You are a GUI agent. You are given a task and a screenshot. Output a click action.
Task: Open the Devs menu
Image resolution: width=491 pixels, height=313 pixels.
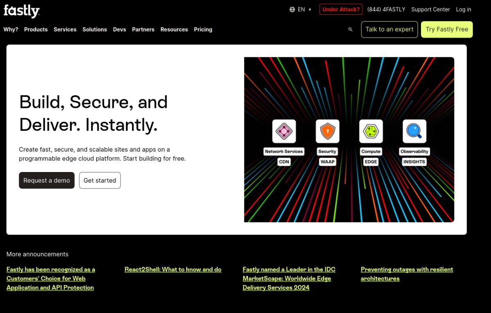click(x=119, y=29)
